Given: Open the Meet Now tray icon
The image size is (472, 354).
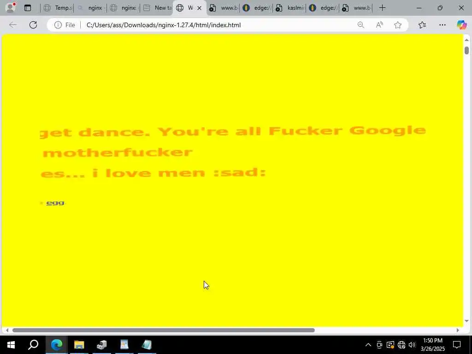Looking at the screenshot, I should pyautogui.click(x=379, y=345).
